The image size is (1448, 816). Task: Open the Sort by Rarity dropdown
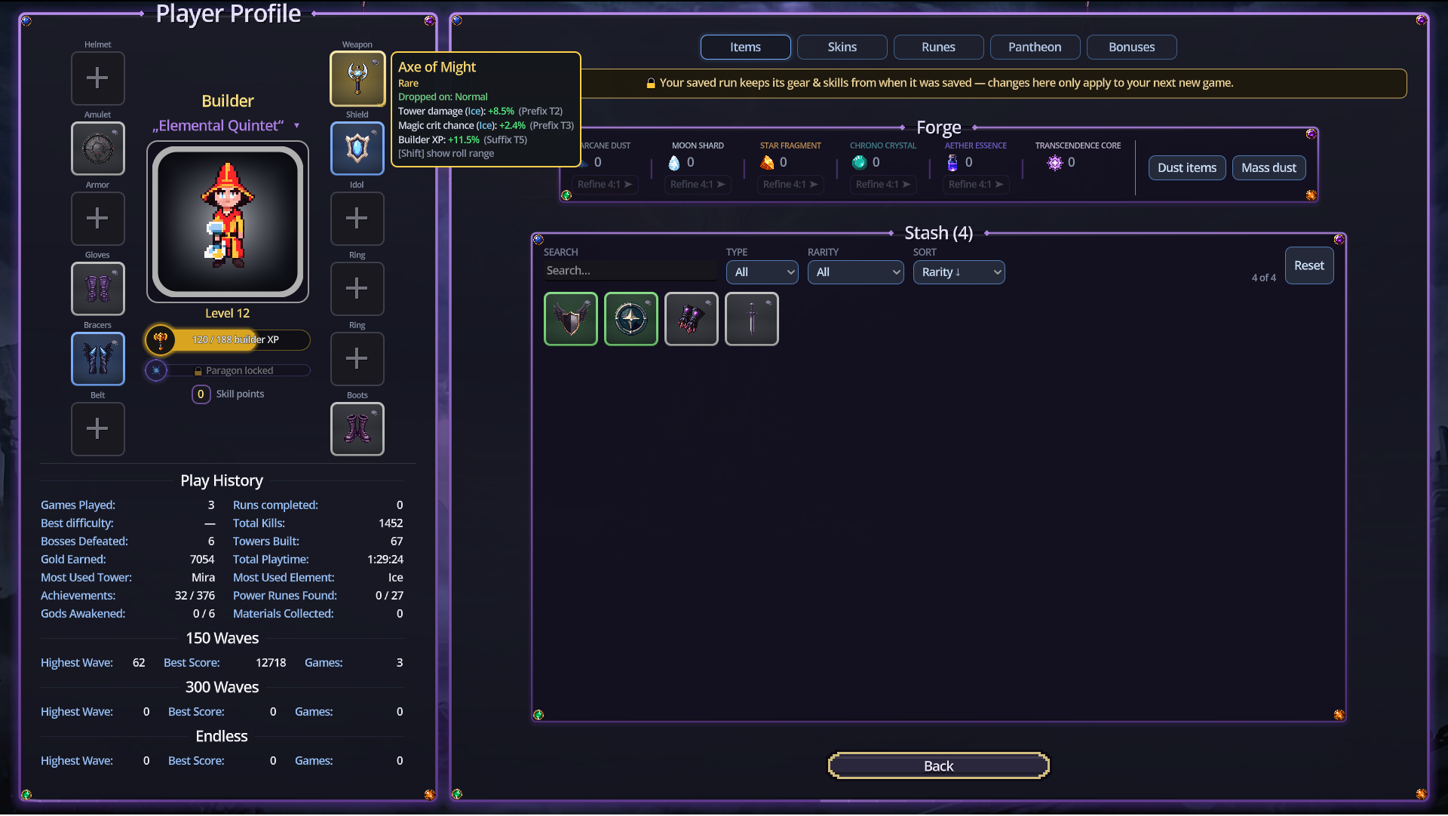coord(959,272)
